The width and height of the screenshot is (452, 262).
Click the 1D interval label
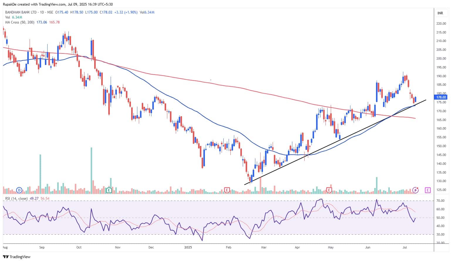42,12
